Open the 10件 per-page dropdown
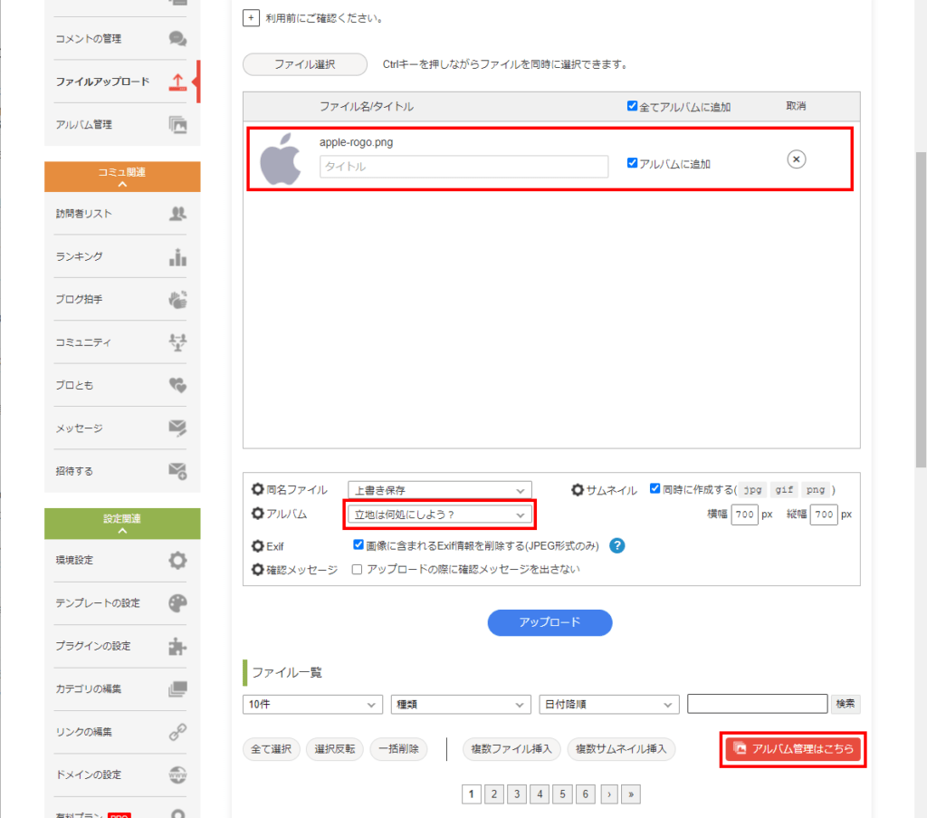Viewport: 927px width, 818px height. coord(312,705)
